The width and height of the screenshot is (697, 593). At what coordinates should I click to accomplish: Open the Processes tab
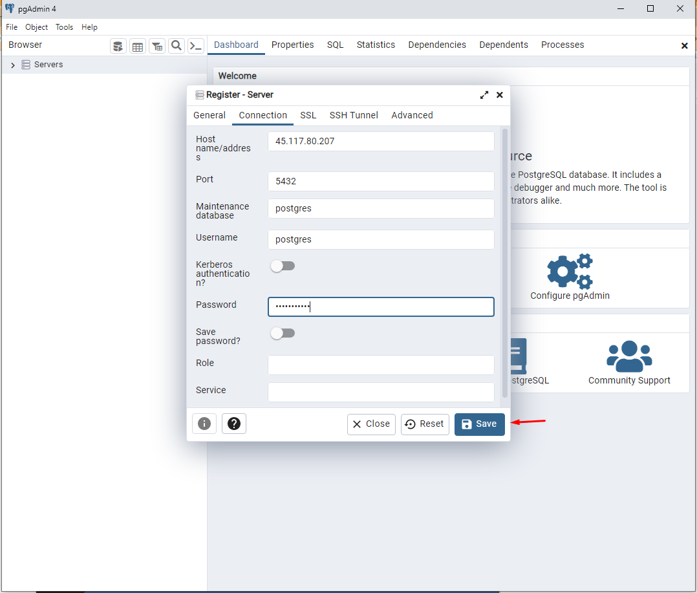coord(563,45)
